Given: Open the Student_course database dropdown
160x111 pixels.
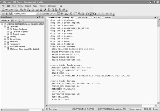Looking at the screenshot, I should [x=37, y=14].
